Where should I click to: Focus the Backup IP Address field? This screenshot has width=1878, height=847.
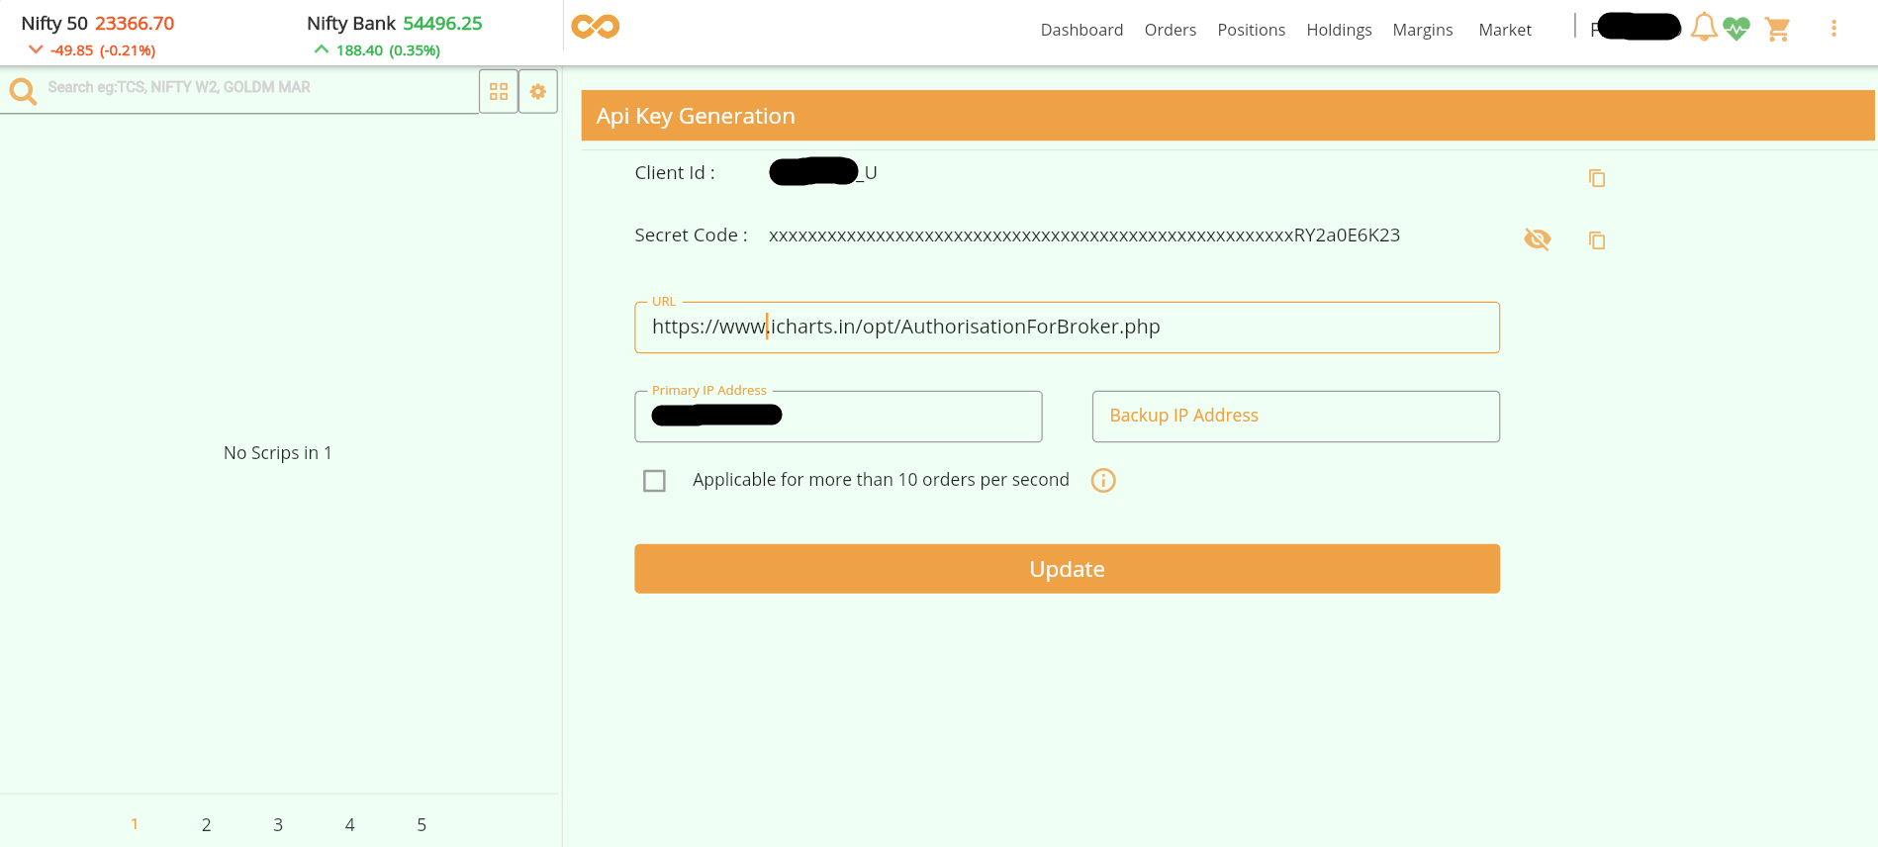1296,417
